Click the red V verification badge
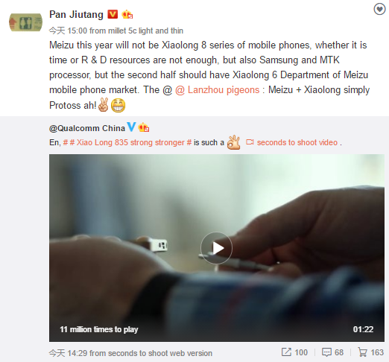The width and height of the screenshot is (389, 362). tap(113, 14)
